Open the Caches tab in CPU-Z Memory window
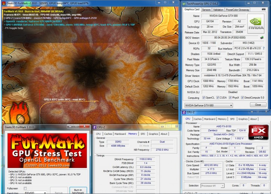The image size is (271, 194). pos(108,134)
